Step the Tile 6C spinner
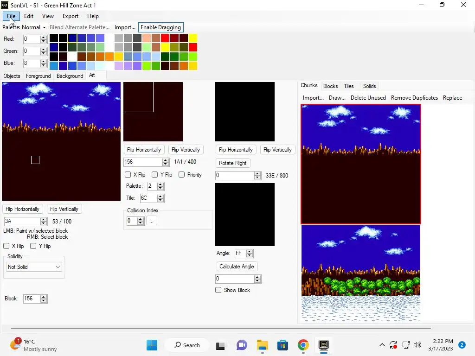 coord(160,198)
